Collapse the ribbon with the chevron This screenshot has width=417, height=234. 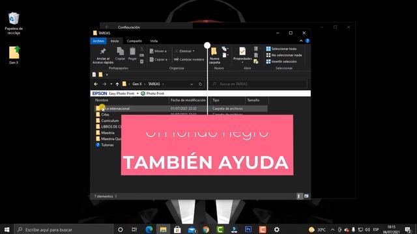(301, 41)
